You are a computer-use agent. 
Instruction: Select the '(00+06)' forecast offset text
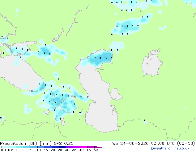[x=186, y=144]
